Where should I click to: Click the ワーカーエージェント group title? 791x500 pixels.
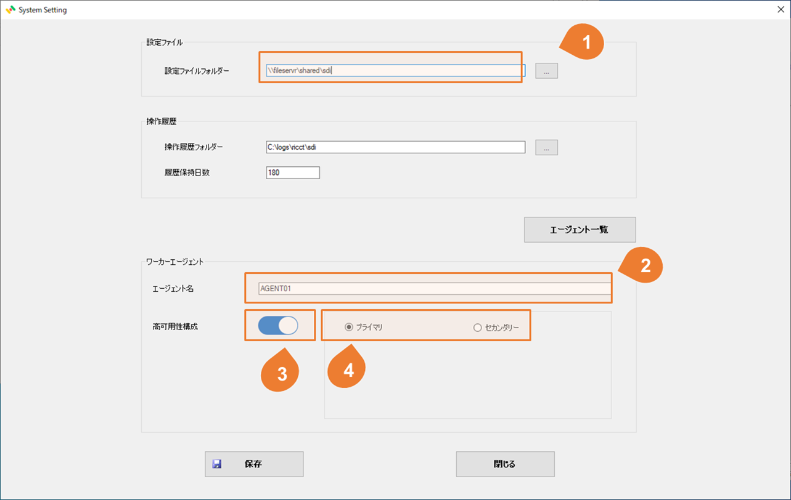(175, 262)
